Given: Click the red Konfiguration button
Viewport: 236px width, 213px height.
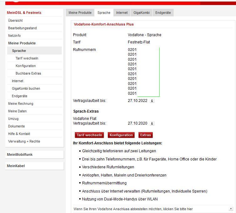Looking at the screenshot, I should coord(121,135).
